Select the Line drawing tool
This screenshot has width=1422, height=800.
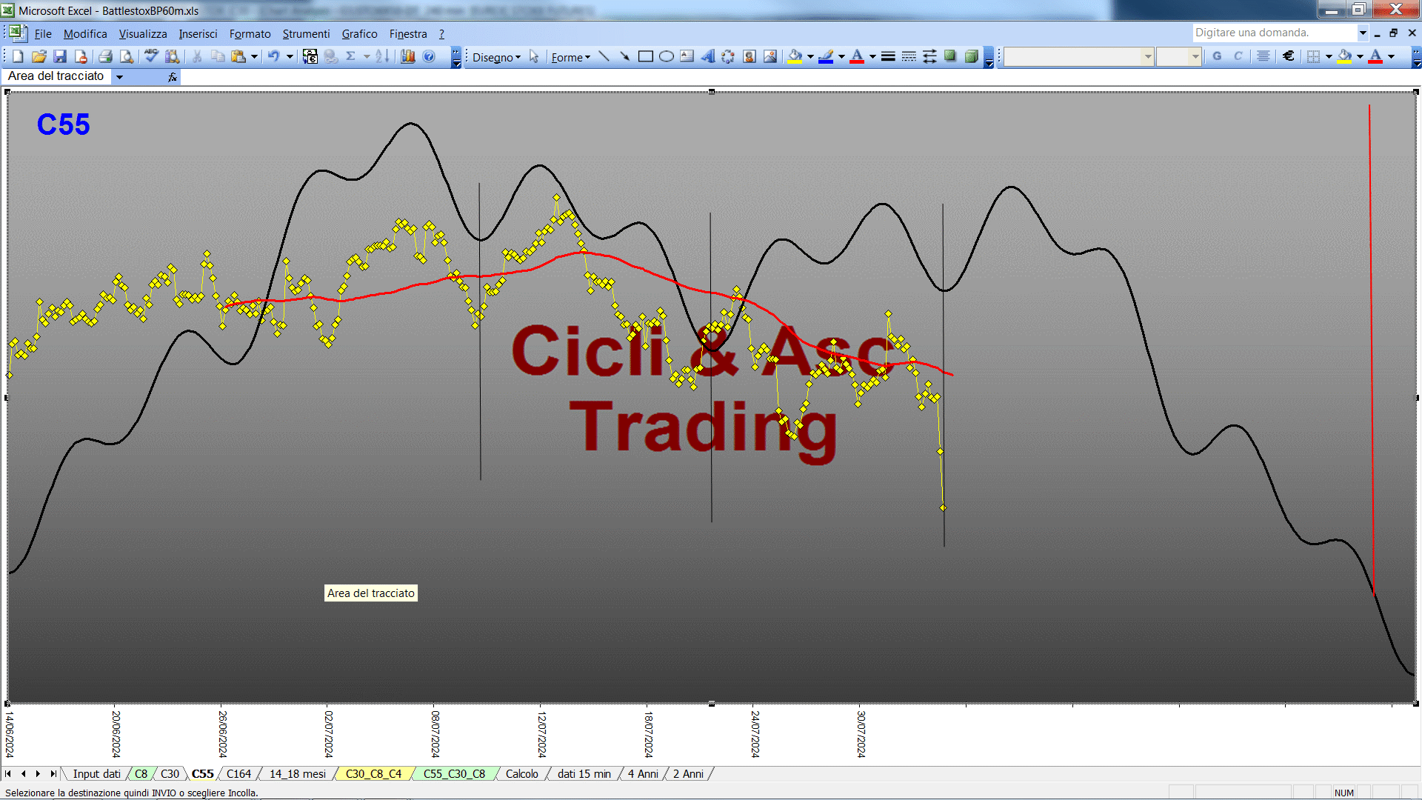click(604, 56)
